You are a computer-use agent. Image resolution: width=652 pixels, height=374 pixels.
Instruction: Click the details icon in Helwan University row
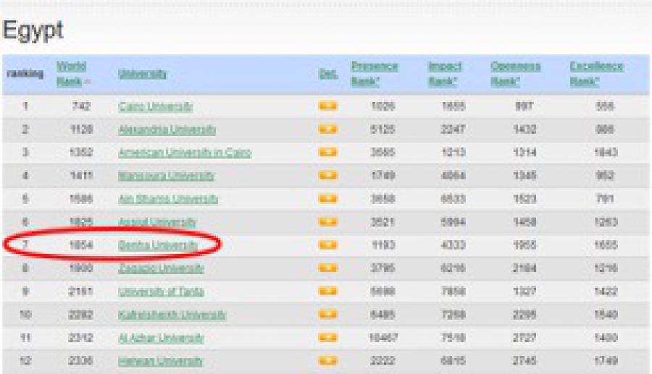327,361
